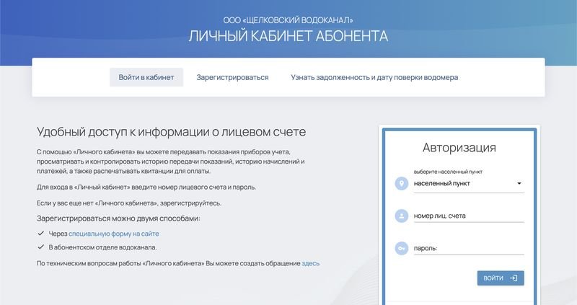Screen dimensions: 577x305
Task: Open the 'населенный пункт' dropdown
Action: click(462, 184)
